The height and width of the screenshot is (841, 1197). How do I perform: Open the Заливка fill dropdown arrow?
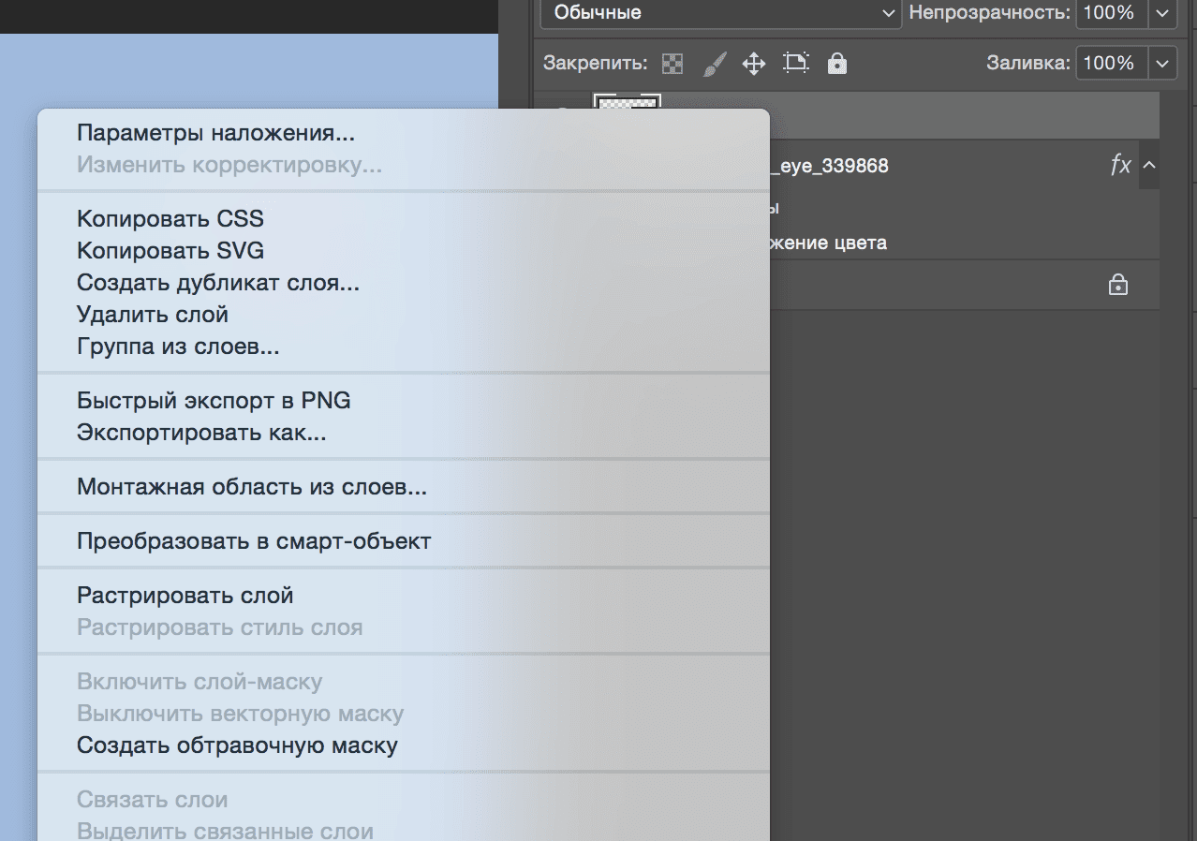pyautogui.click(x=1162, y=64)
